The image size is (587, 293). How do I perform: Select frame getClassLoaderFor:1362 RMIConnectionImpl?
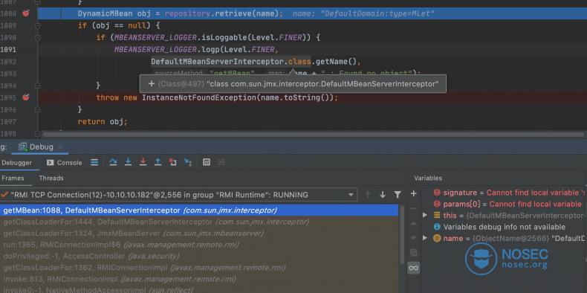199,268
